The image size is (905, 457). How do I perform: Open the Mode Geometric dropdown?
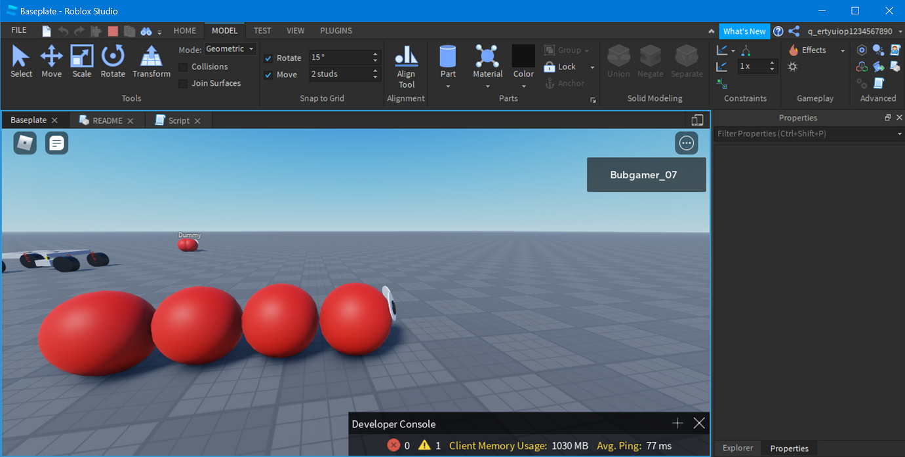tap(230, 48)
